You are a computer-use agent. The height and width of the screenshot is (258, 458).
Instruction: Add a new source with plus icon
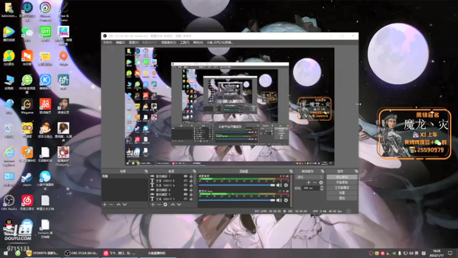point(153,205)
